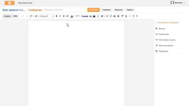Open the Blogger logo home button

point(9,3)
